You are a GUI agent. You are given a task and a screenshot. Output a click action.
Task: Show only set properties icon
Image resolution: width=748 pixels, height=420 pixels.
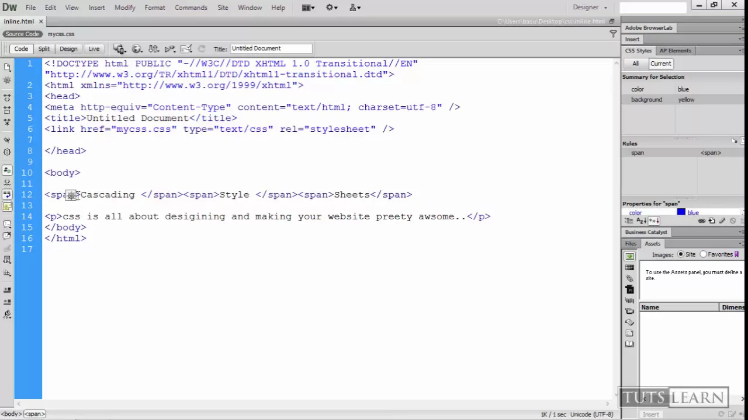[x=654, y=220]
